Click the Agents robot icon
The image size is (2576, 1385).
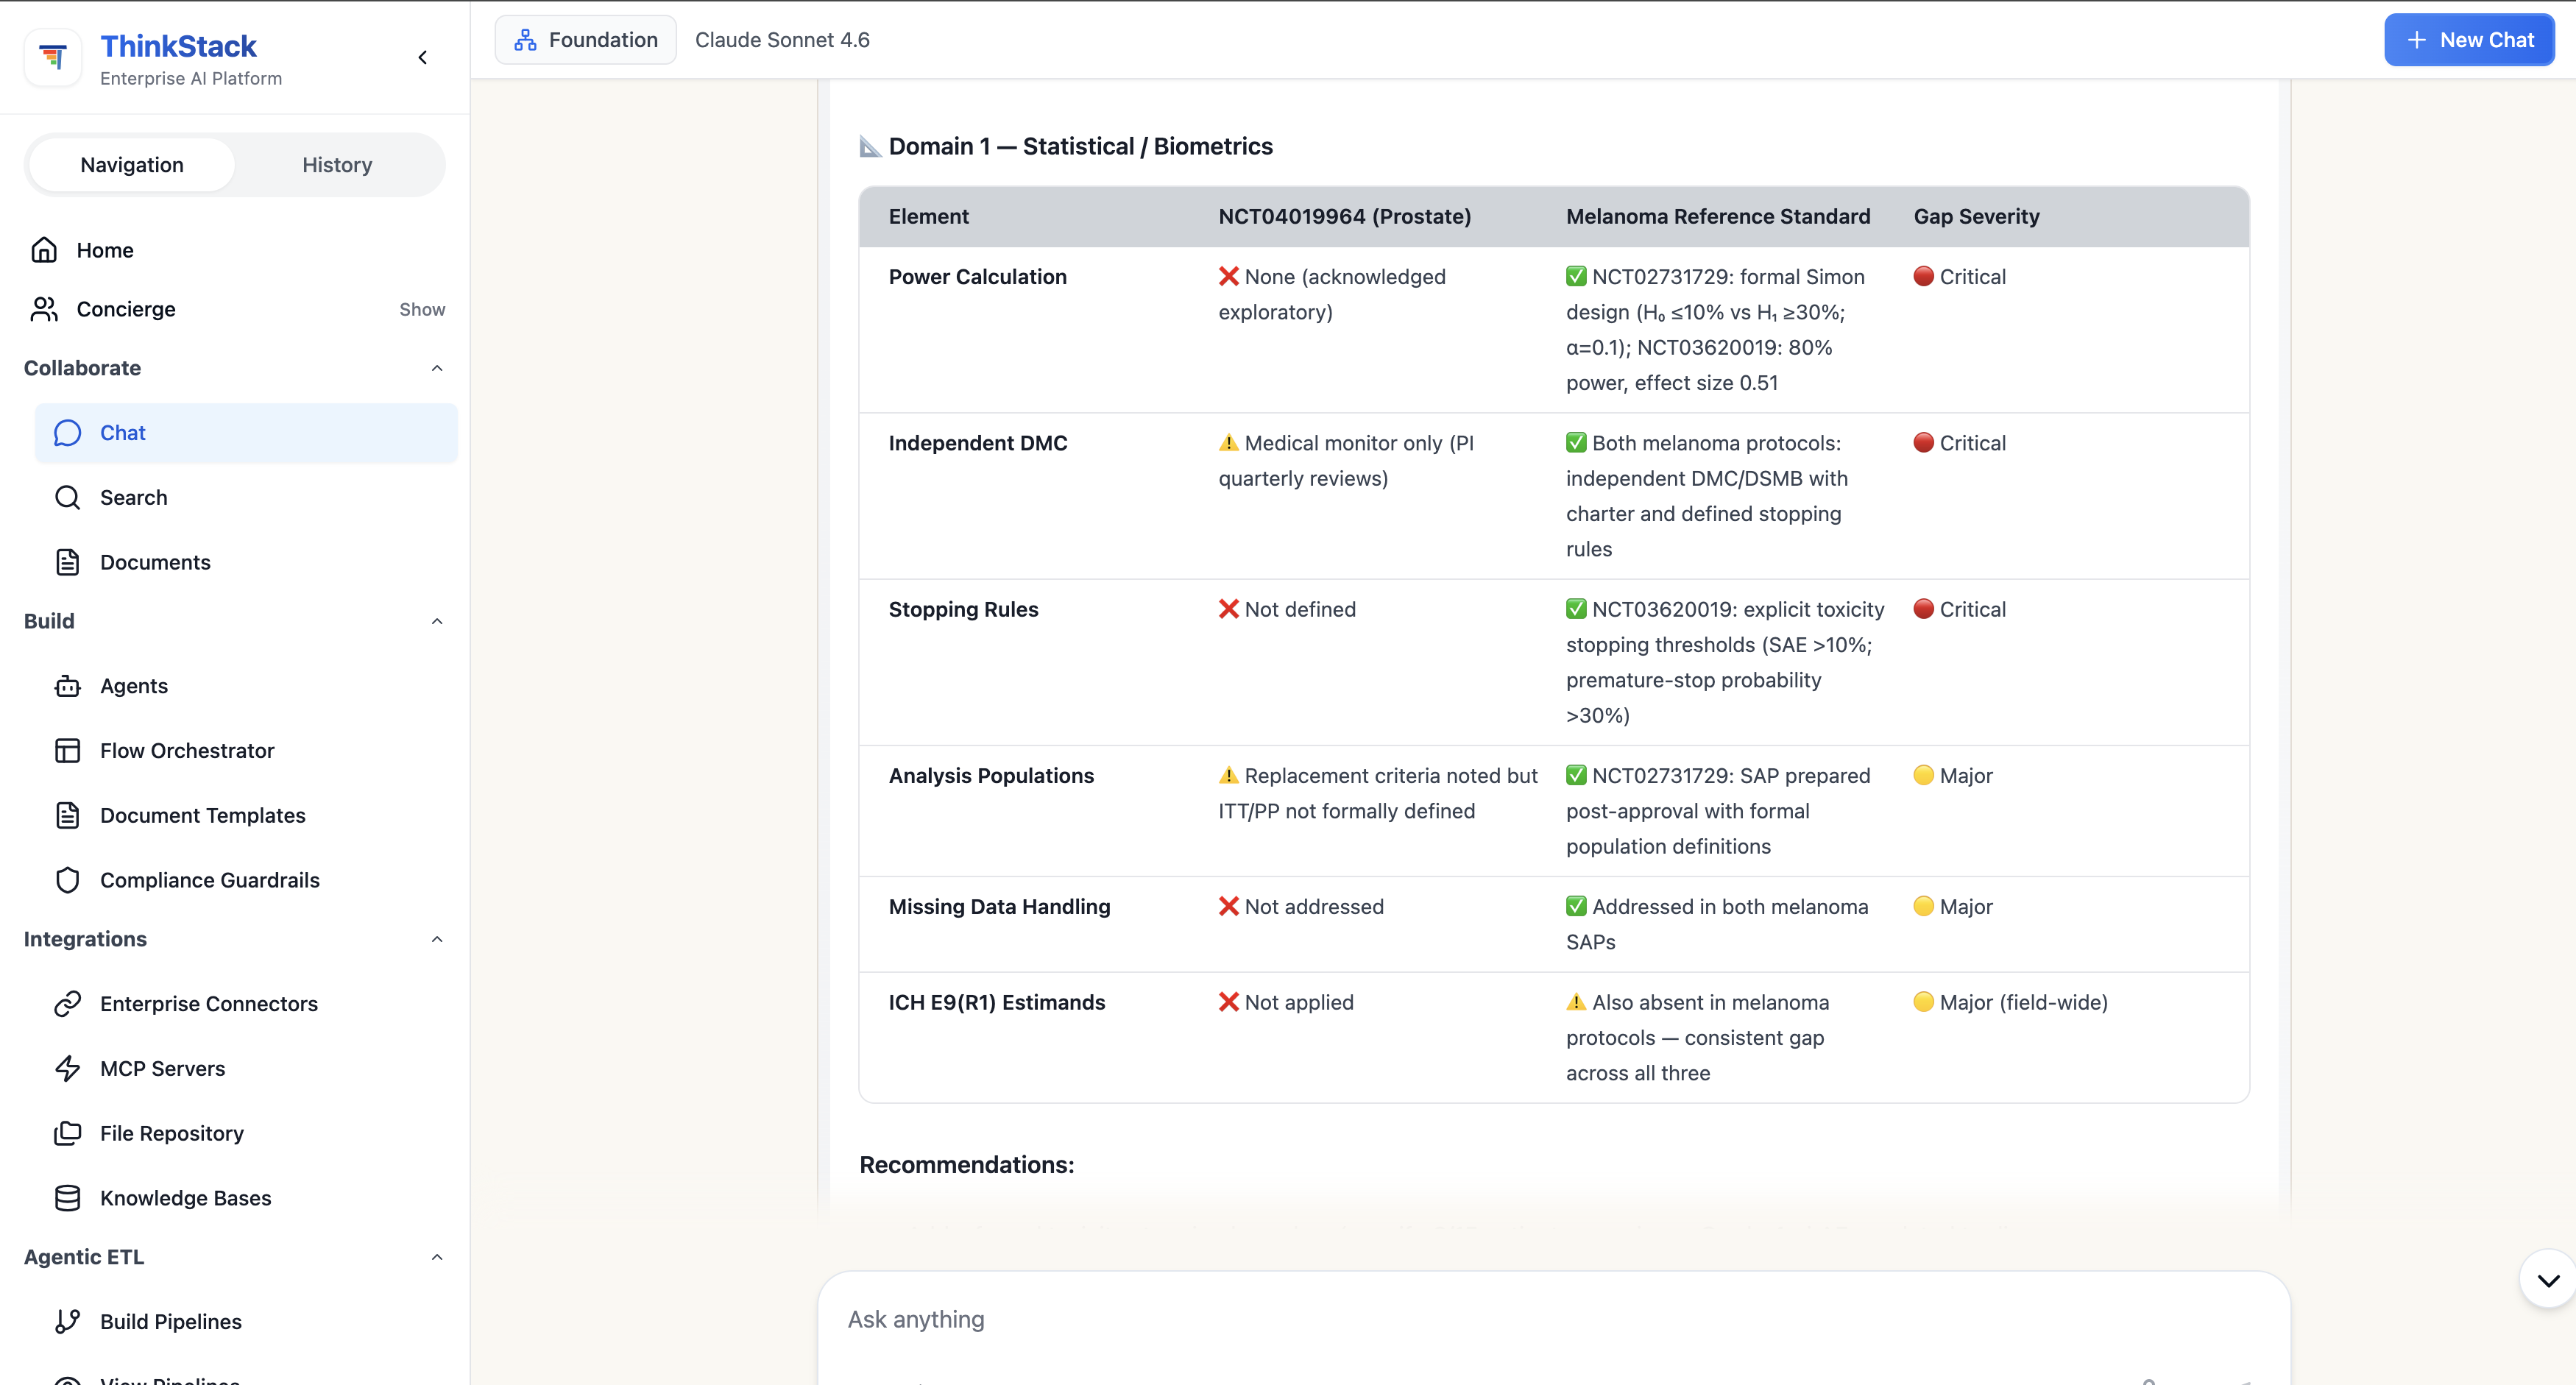[67, 686]
